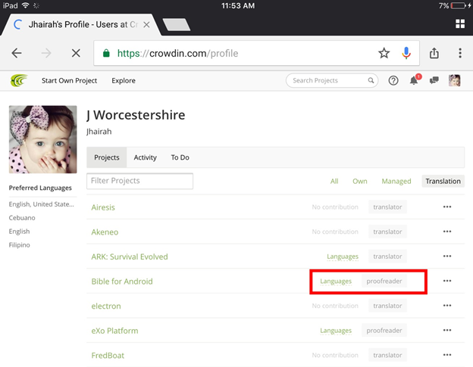Expand Languages for eXo Platform
Image resolution: width=473 pixels, height=367 pixels.
click(336, 331)
